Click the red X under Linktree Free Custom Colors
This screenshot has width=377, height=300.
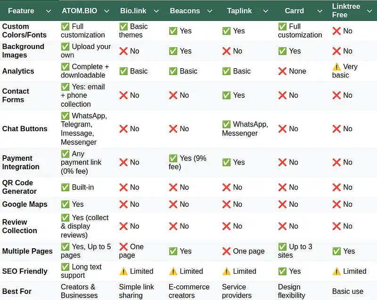pyautogui.click(x=337, y=31)
